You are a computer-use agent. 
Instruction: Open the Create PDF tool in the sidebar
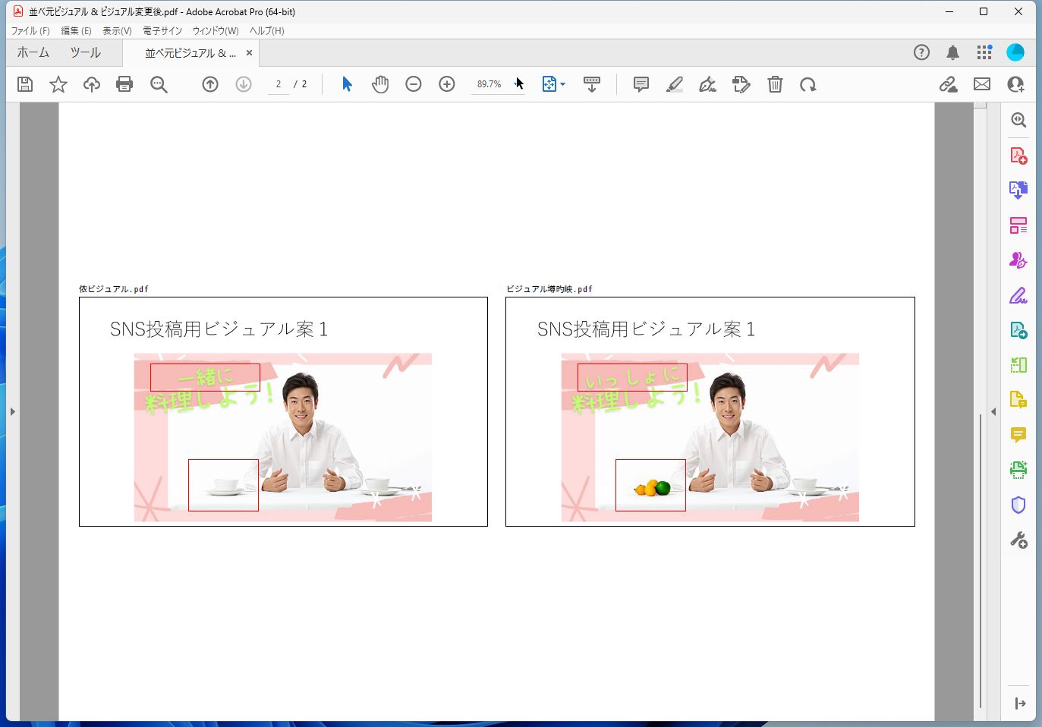[x=1018, y=155]
